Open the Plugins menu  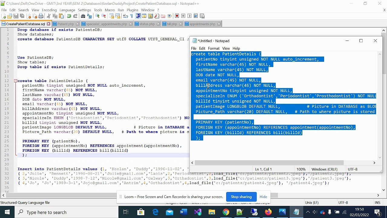pyautogui.click(x=132, y=10)
